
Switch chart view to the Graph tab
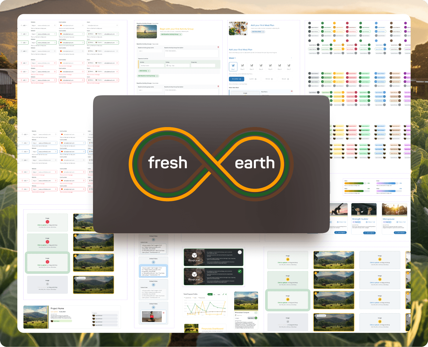point(210,294)
